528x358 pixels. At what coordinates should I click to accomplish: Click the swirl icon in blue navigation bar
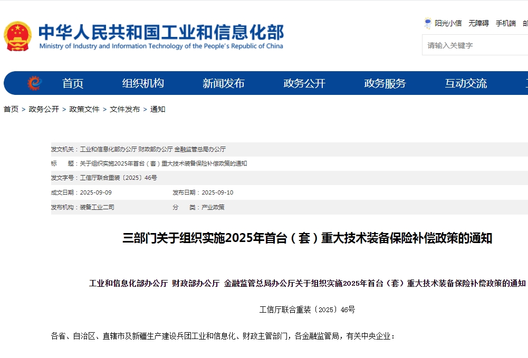pyautogui.click(x=35, y=83)
